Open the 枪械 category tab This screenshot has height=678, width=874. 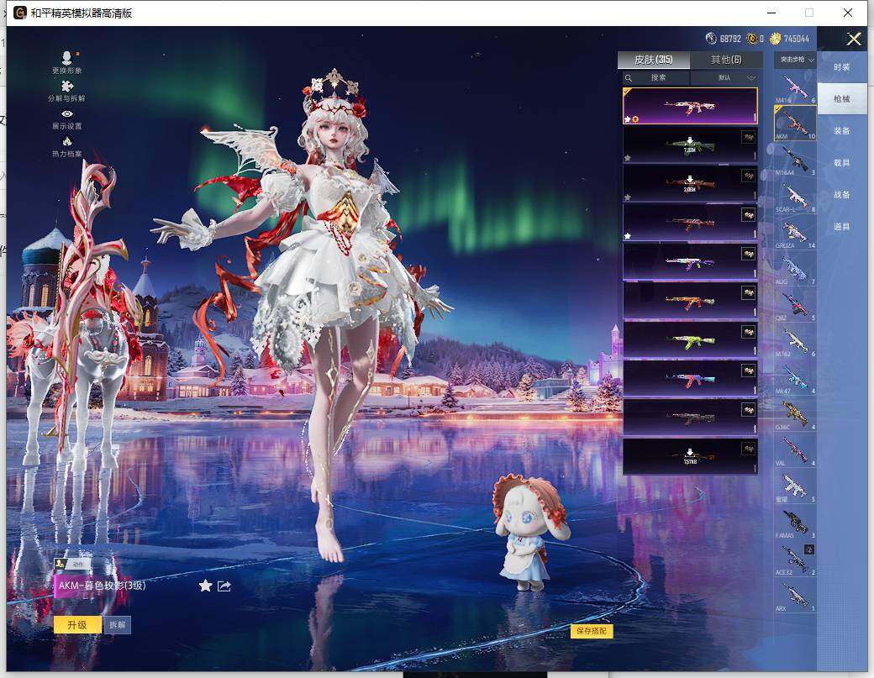(842, 98)
